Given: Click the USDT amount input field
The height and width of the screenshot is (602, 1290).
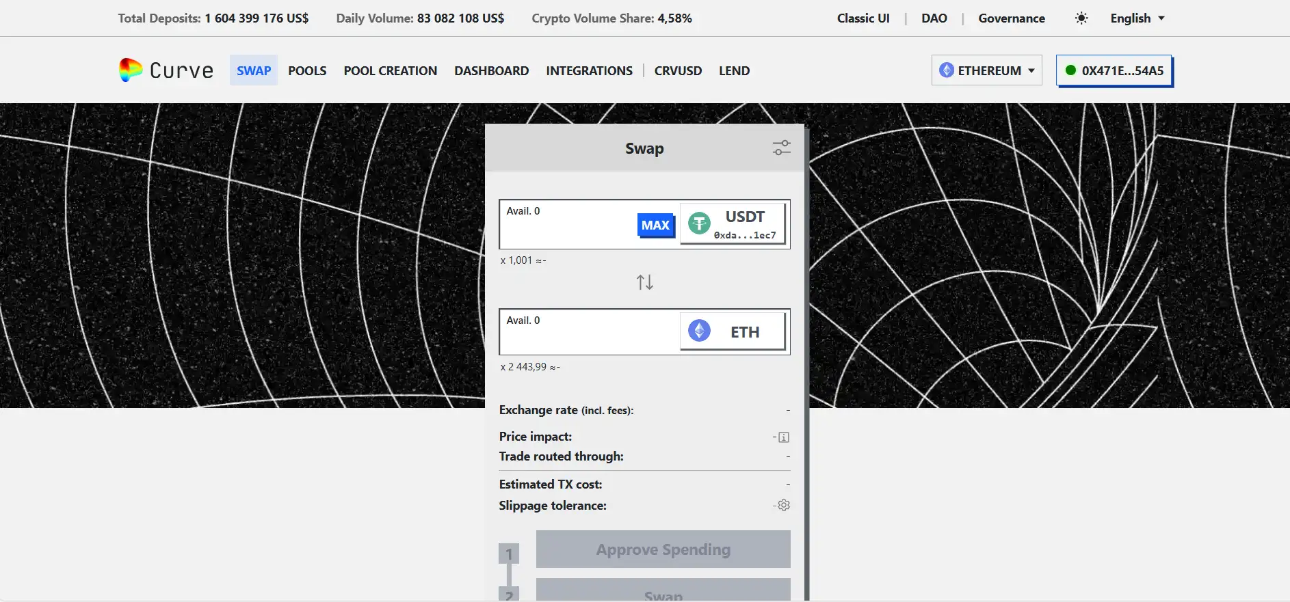Looking at the screenshot, I should pyautogui.click(x=568, y=231).
